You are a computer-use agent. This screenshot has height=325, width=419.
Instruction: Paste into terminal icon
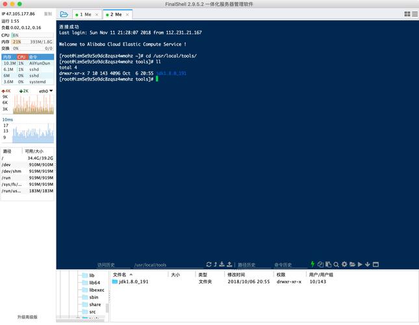[329, 265]
